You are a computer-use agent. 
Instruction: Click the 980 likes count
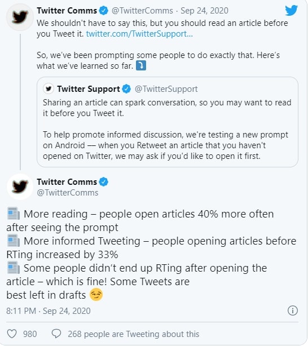[30, 334]
